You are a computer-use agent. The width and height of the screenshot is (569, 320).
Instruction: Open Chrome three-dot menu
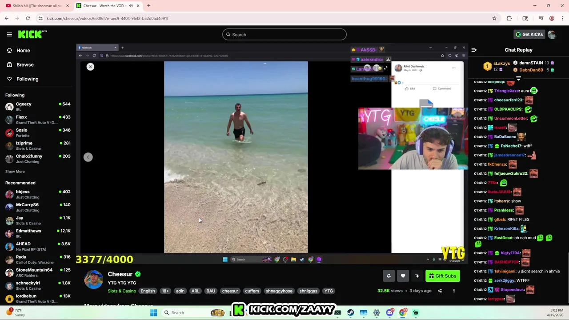pyautogui.click(x=562, y=18)
